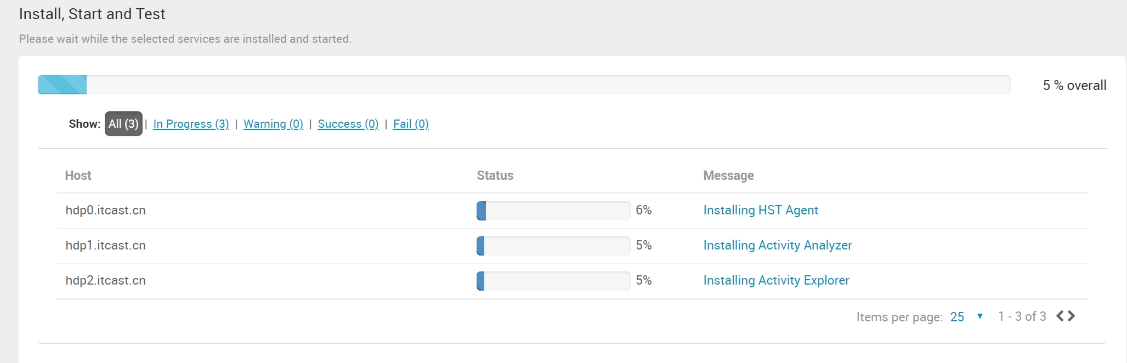1127x363 pixels.
Task: Click the 'Install, Start and Test' heading
Action: (92, 14)
